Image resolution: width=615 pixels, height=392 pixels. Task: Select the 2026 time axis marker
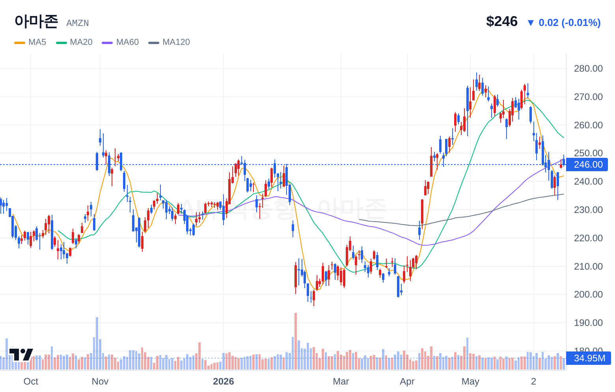pyautogui.click(x=224, y=381)
